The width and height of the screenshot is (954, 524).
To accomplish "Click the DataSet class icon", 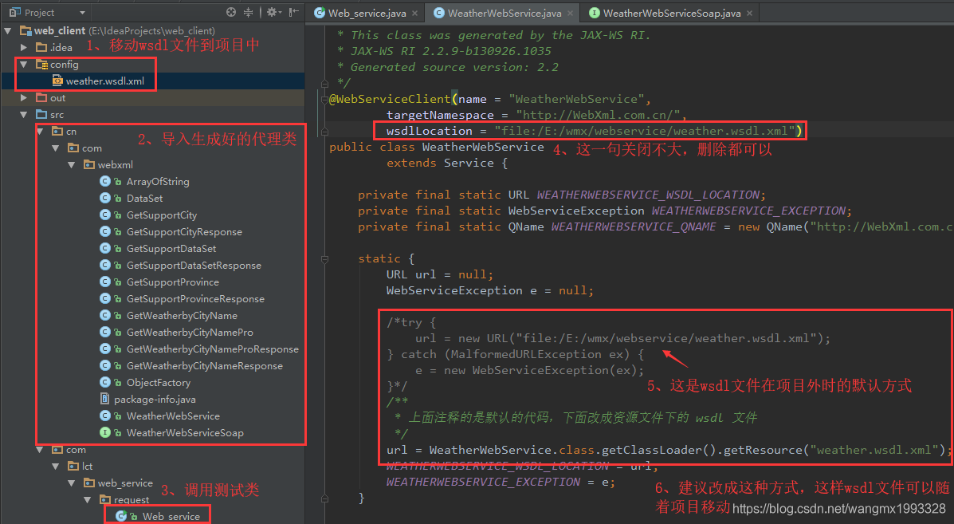I will point(105,198).
